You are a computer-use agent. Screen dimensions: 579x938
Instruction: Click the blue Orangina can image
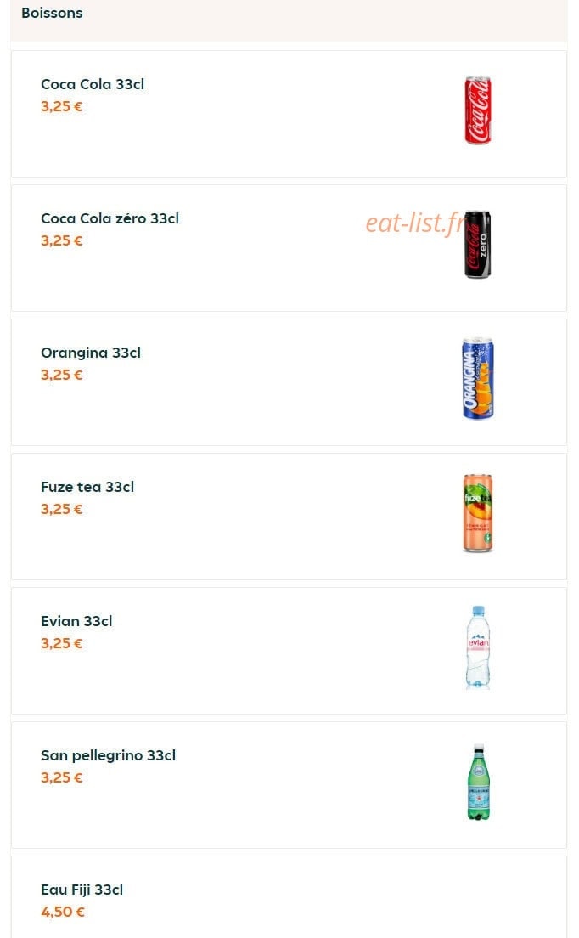point(478,378)
